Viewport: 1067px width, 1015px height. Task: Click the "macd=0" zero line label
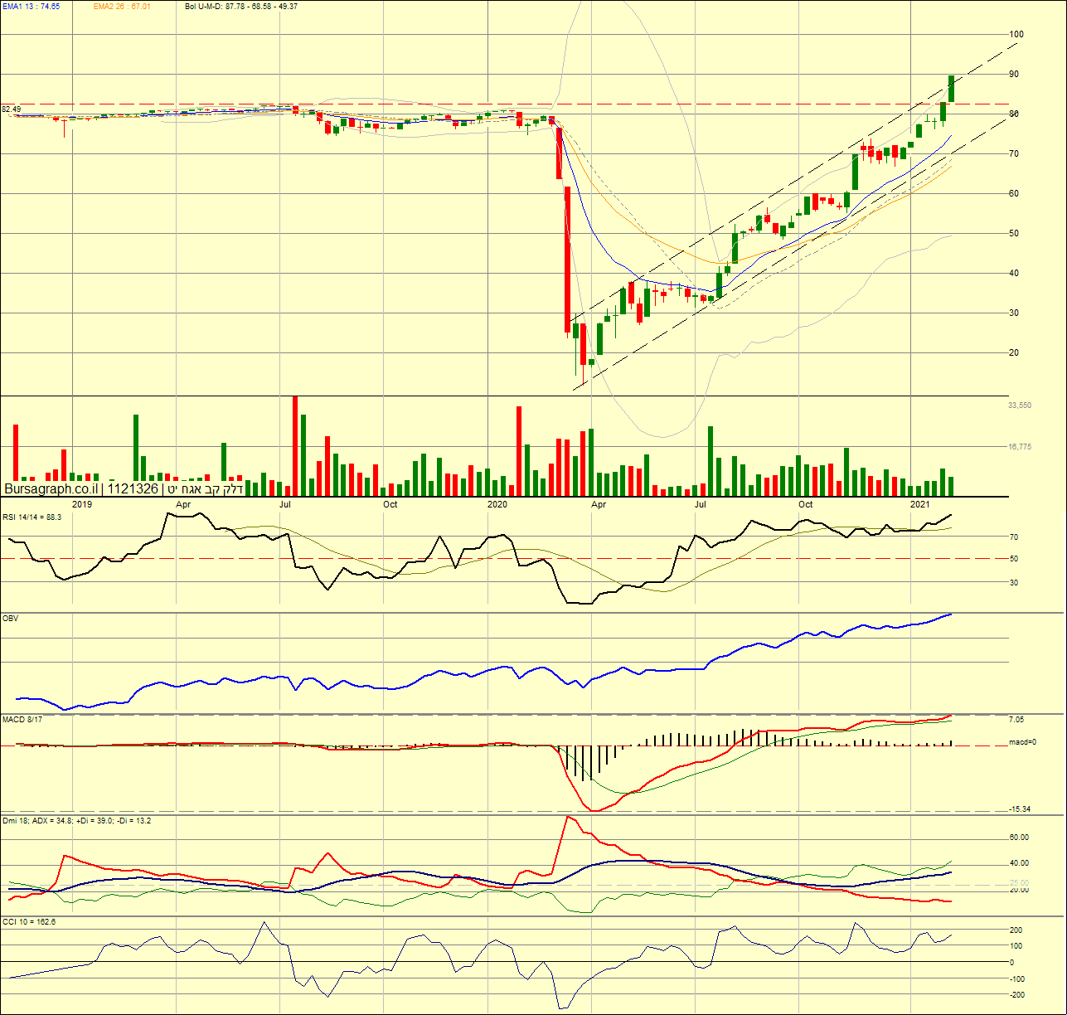pos(1022,742)
